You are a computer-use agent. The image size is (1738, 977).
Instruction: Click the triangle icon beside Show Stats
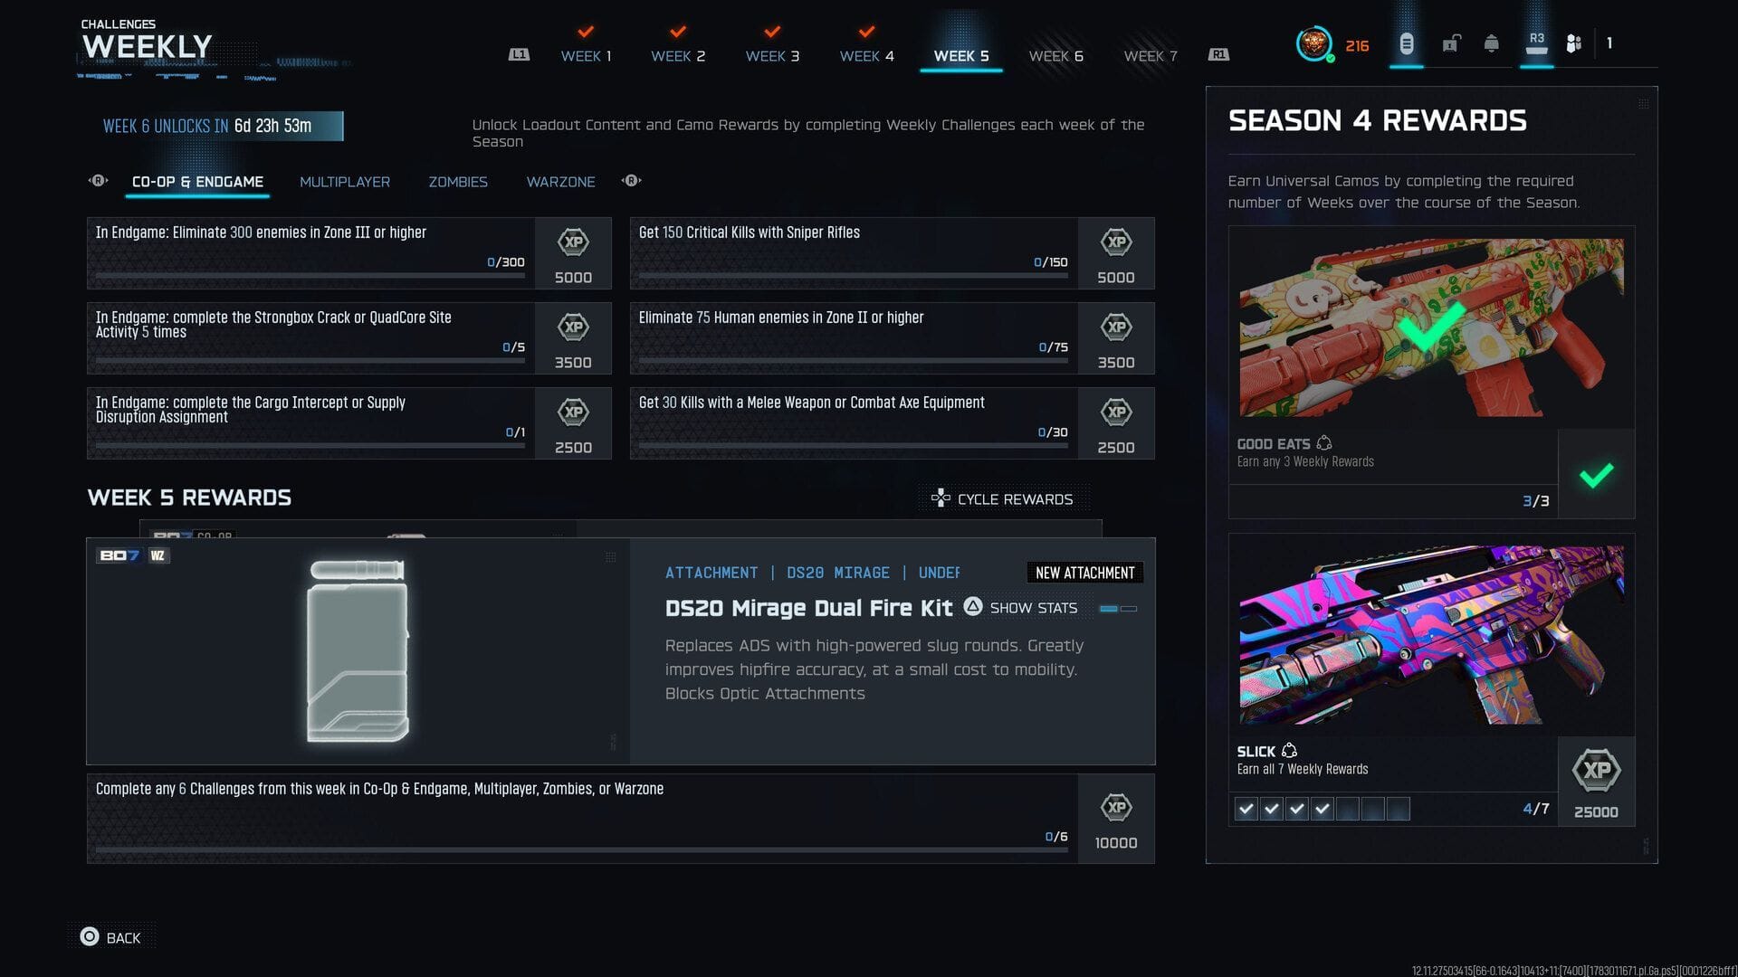(x=973, y=607)
